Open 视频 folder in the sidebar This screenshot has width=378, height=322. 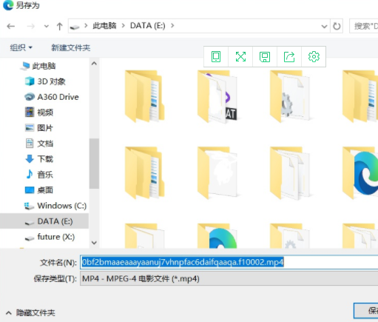click(39, 113)
